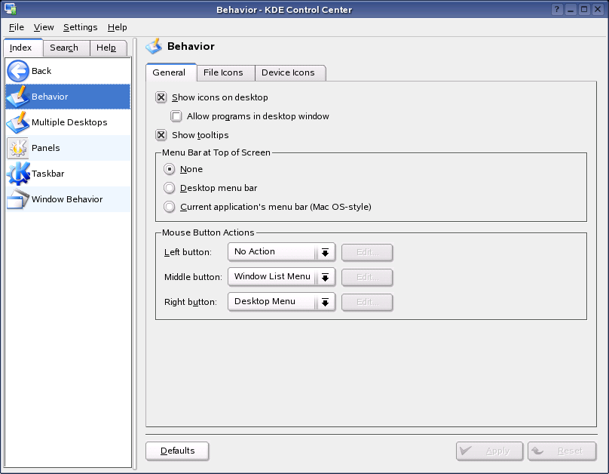Viewport: 609px width, 474px height.
Task: Enable Allow programs in desktop window
Action: coord(176,116)
